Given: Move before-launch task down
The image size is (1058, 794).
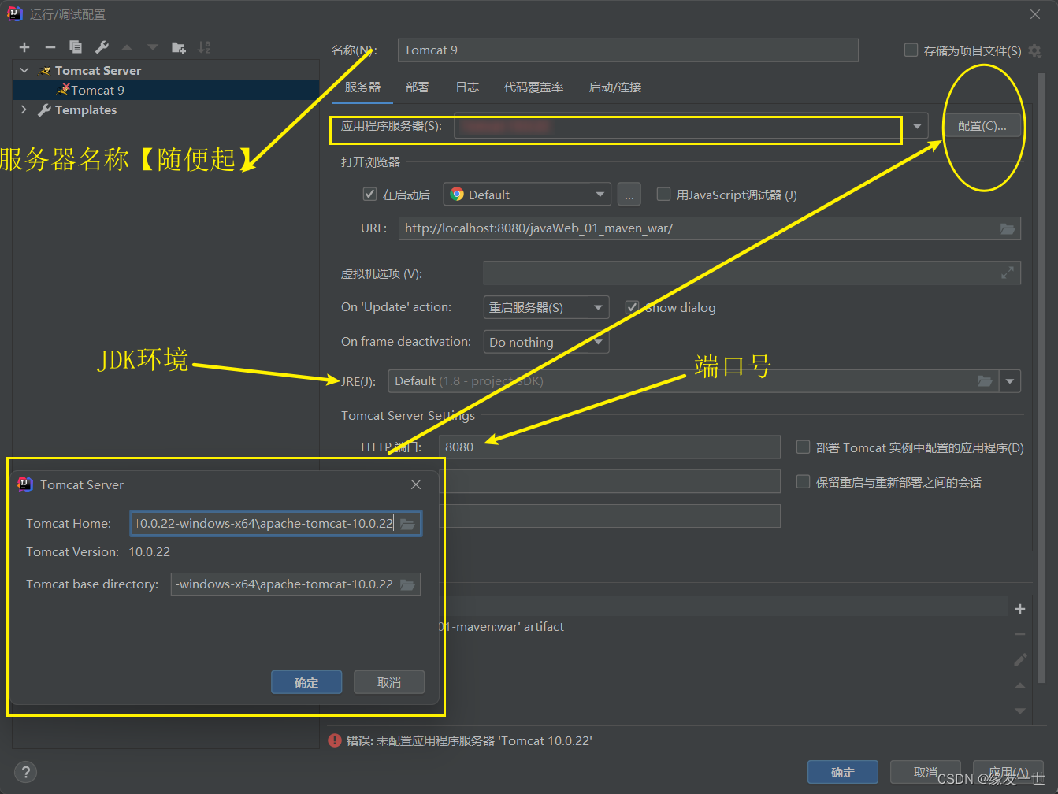Looking at the screenshot, I should [1020, 711].
